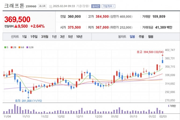Viewport: 180px width, 120px height.
Task: Click the 최저 281,000 (11/15) chart label
Action: click(28, 101)
